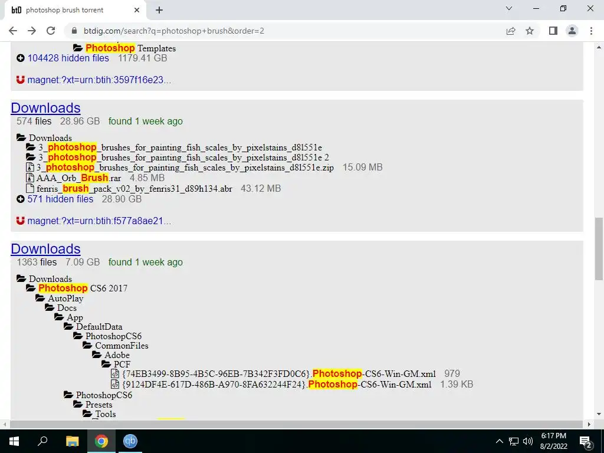The height and width of the screenshot is (453, 604).
Task: Open the volume control in system tray
Action: click(528, 441)
